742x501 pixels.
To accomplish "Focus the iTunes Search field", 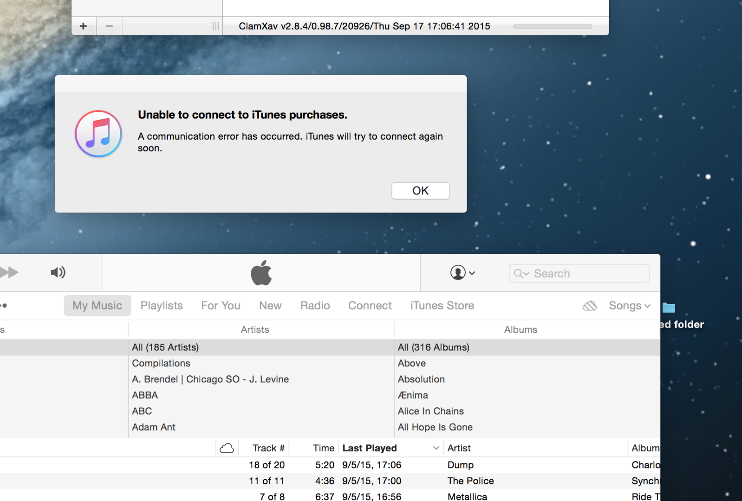I will click(x=579, y=273).
